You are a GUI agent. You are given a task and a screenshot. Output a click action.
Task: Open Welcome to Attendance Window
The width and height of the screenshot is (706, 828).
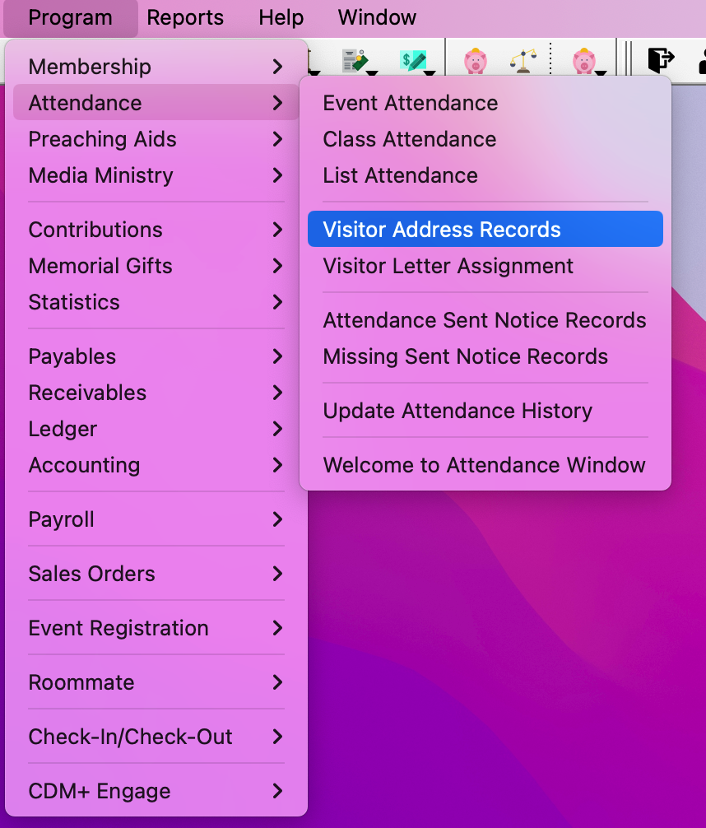484,465
